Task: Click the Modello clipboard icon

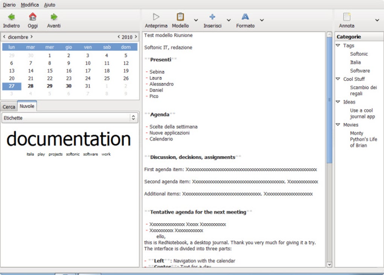Action: [x=180, y=17]
